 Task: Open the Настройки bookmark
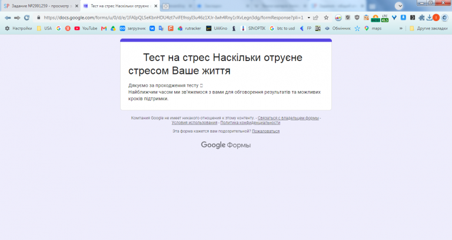click(18, 28)
